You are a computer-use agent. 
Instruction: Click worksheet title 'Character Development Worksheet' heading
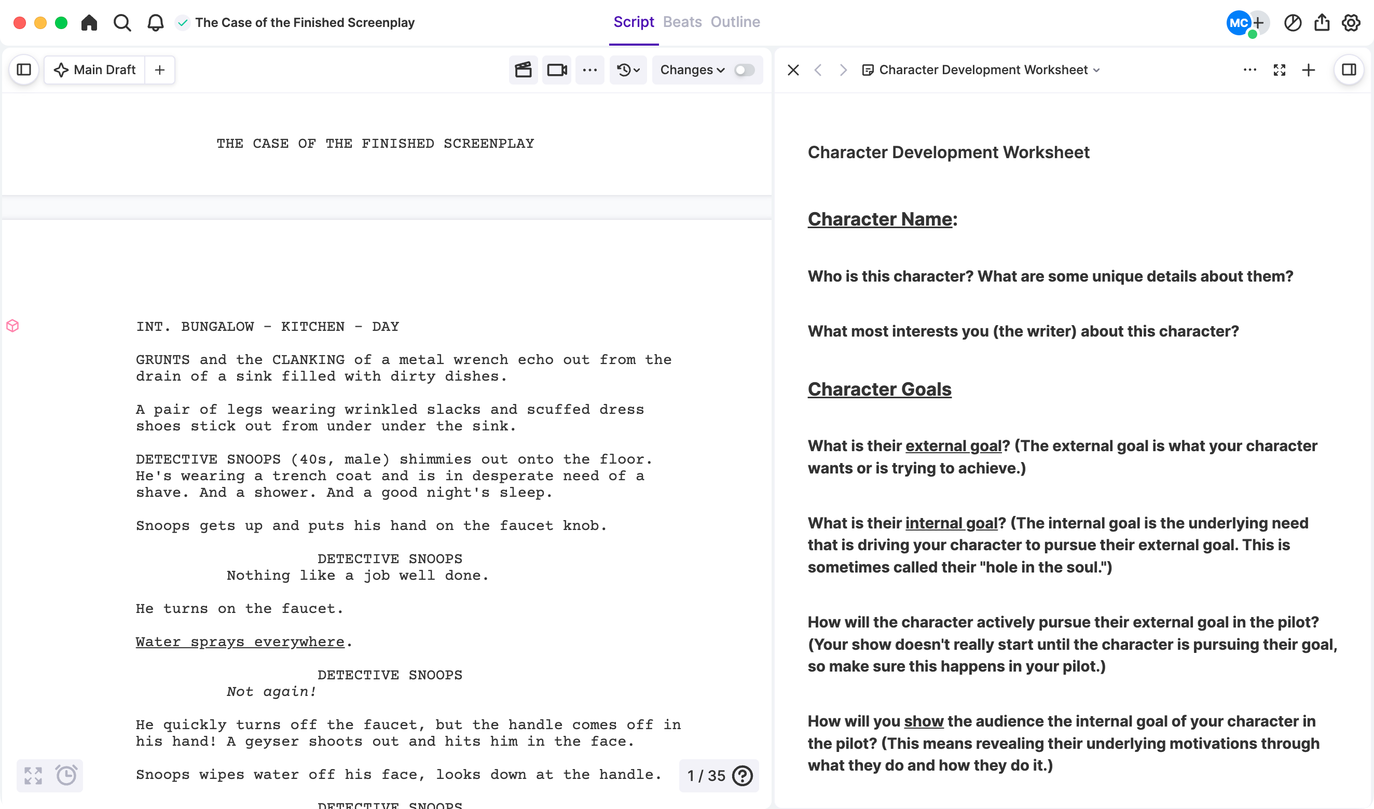(948, 152)
